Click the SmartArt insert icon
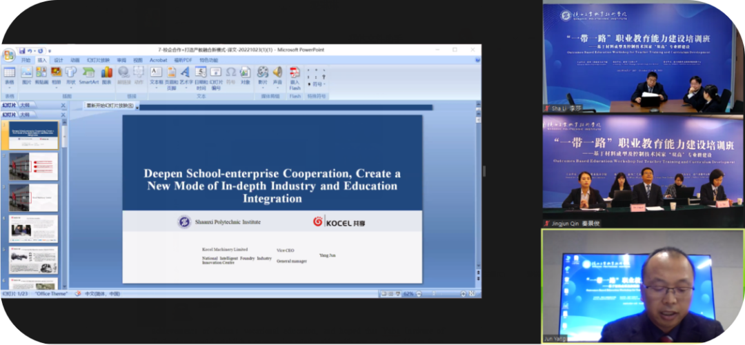This screenshot has width=745, height=345. click(x=89, y=73)
